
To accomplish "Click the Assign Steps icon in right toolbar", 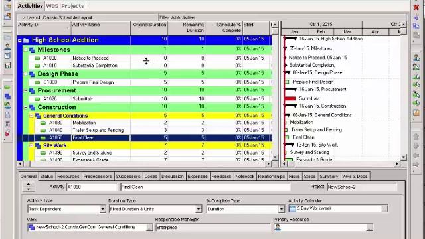I will [x=416, y=112].
